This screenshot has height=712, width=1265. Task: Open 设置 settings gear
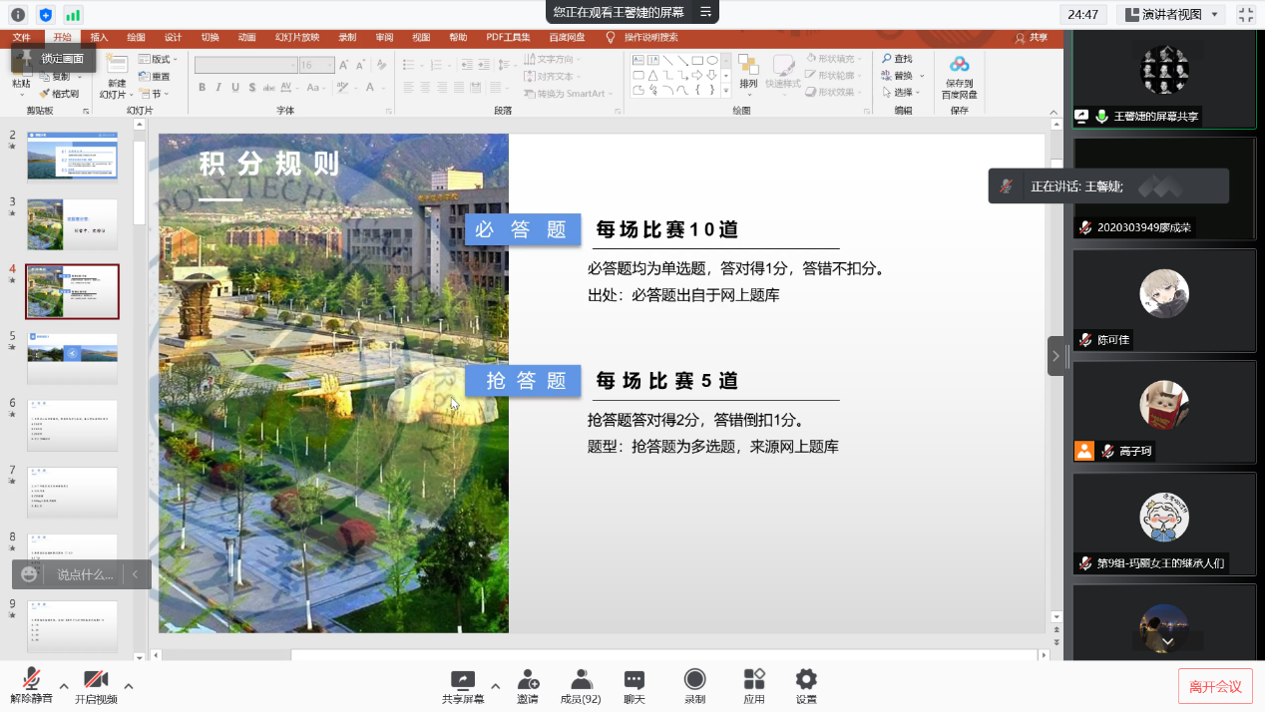(806, 686)
